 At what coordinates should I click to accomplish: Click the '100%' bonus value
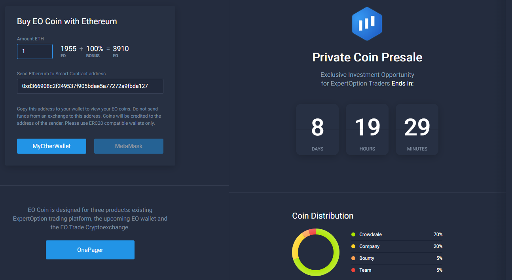pos(95,49)
